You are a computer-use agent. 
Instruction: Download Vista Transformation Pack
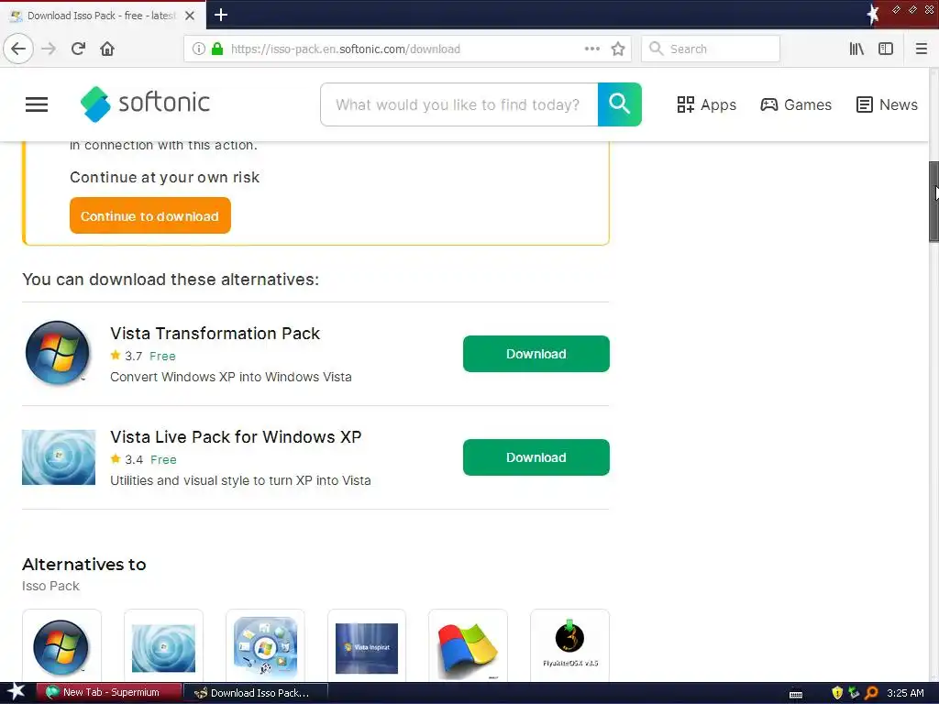tap(536, 354)
